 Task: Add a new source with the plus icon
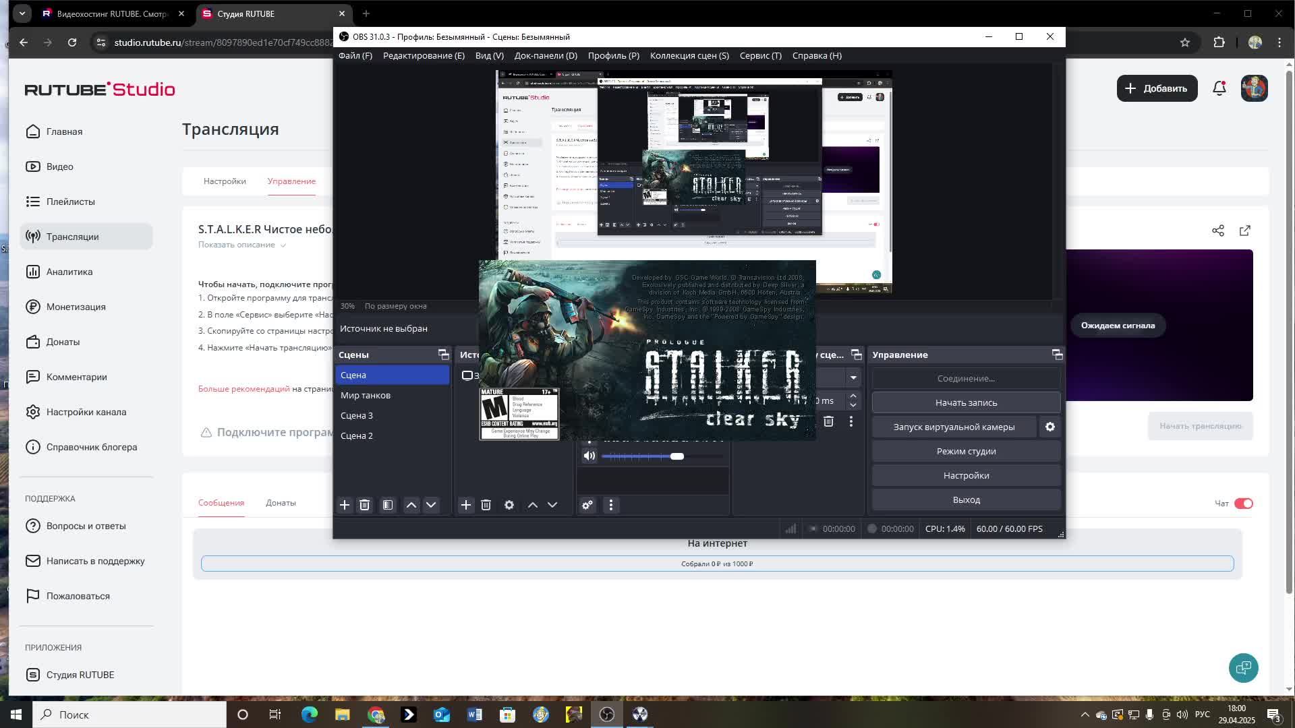coord(466,504)
